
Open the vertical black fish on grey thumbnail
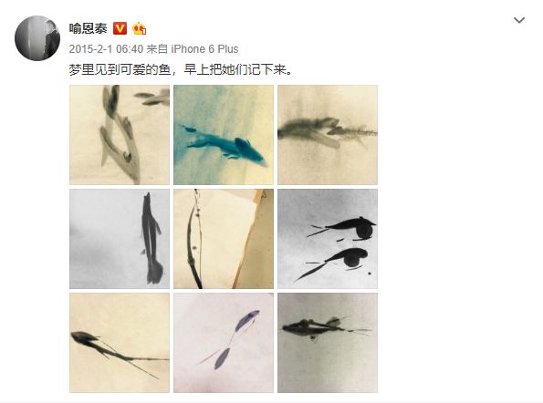pos(120,239)
